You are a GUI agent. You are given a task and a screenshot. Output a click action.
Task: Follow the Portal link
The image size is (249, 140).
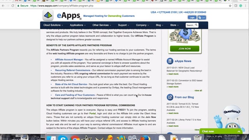(x=93, y=114)
